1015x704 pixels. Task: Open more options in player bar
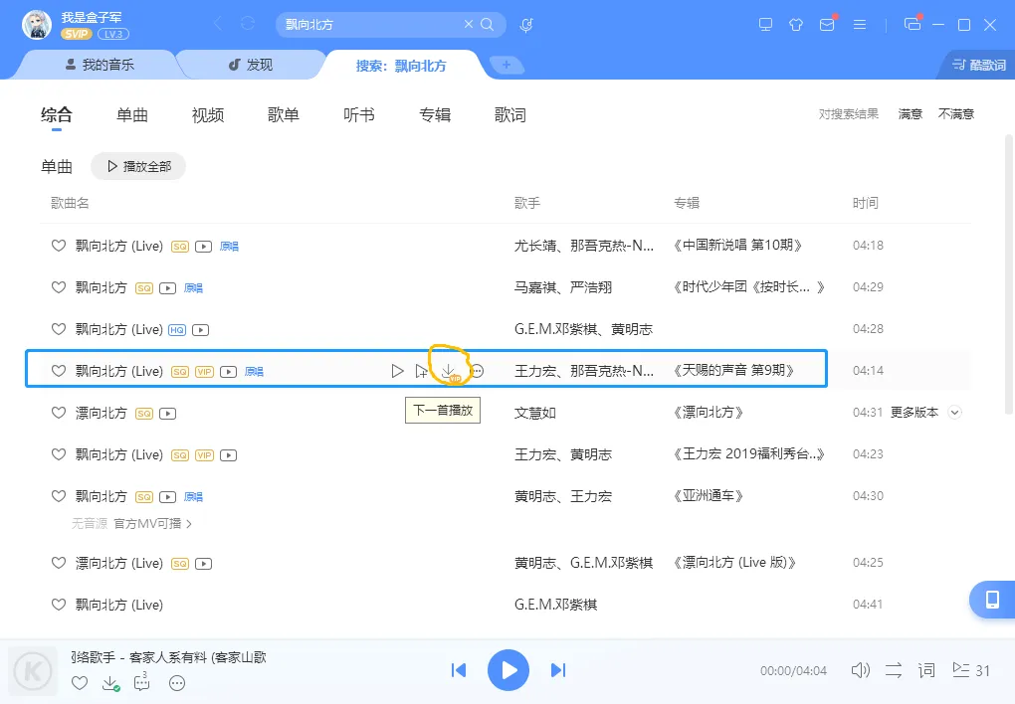177,683
